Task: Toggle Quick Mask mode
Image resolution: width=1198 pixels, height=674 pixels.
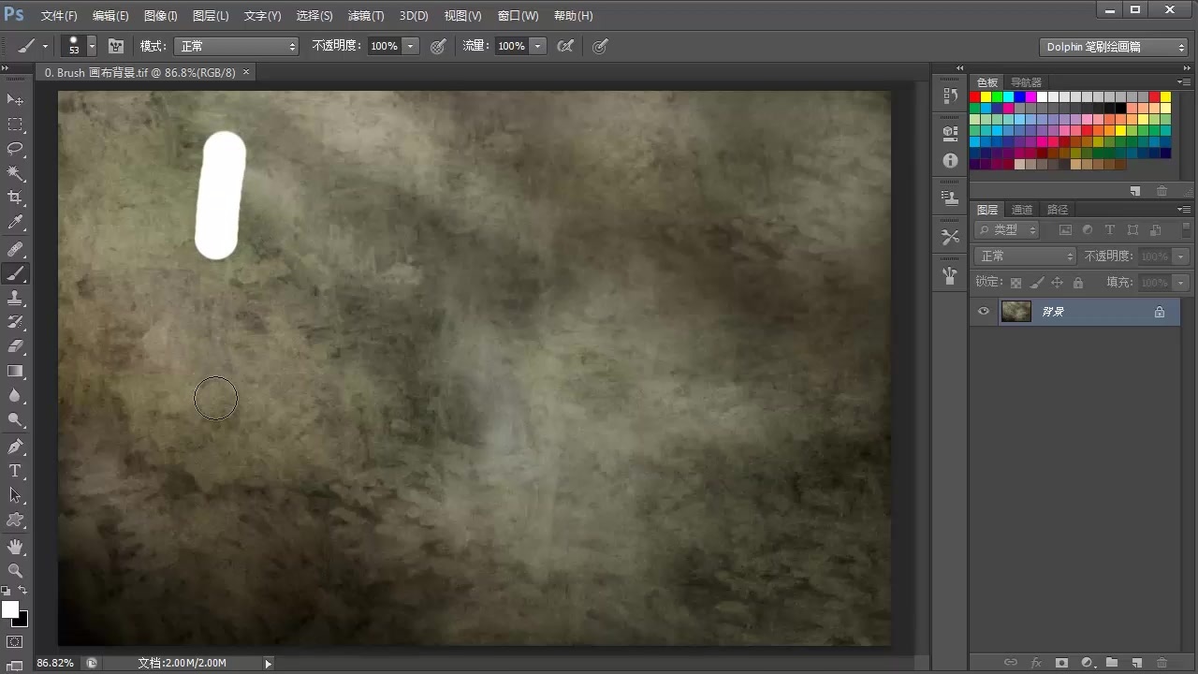Action: 15,642
